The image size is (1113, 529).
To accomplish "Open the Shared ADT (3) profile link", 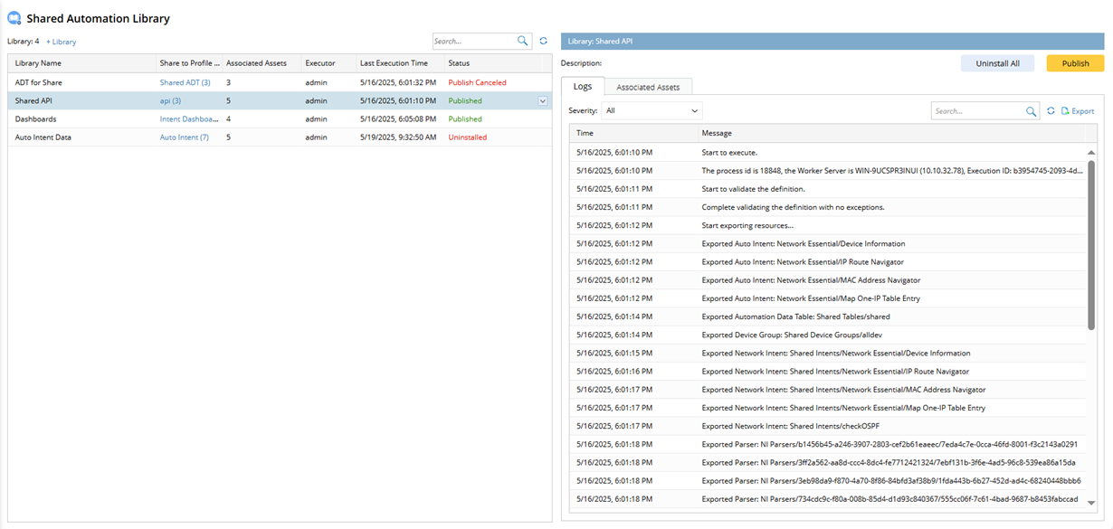I will click(x=185, y=82).
